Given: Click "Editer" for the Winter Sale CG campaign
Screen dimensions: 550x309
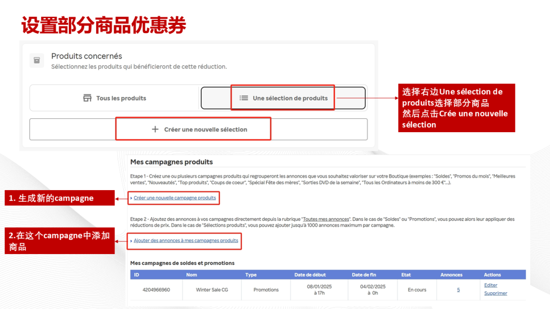Looking at the screenshot, I should coord(490,285).
